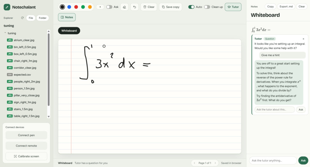This screenshot has height=167, width=310.
Task: Click Connect pen
Action: click(26, 135)
